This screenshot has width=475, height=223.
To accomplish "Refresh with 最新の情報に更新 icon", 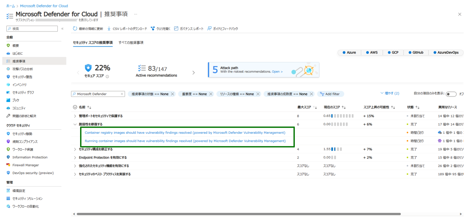I will pos(75,29).
